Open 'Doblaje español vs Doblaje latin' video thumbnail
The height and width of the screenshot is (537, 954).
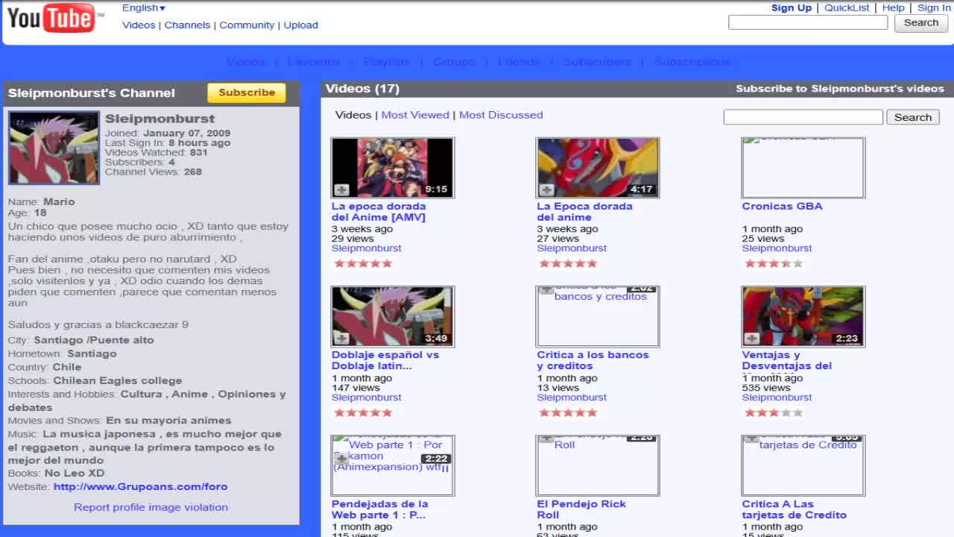pyautogui.click(x=393, y=316)
